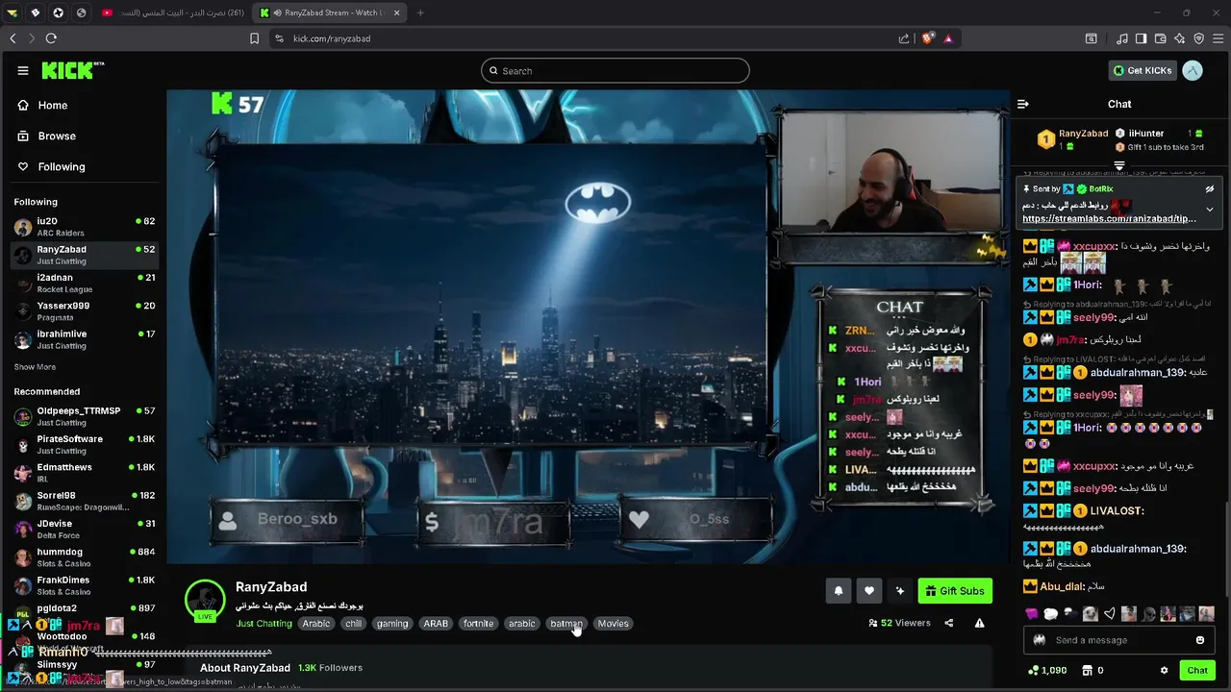The image size is (1231, 692).
Task: Collapse the chat panel with arrow icon
Action: click(1023, 104)
